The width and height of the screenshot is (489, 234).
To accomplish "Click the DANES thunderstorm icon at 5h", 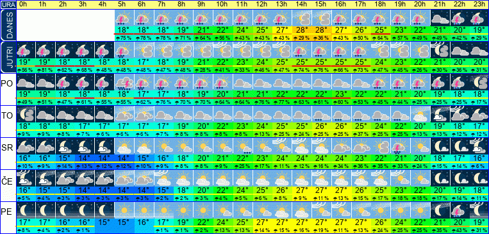I will pos(124,17).
